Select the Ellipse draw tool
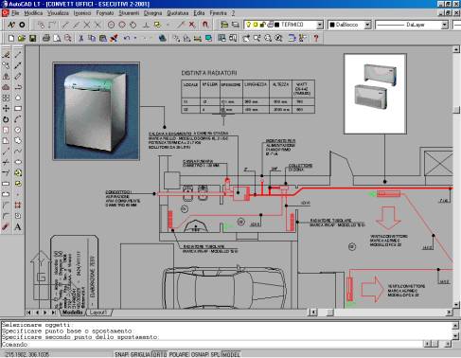The width and height of the screenshot is (461, 358). coord(18,162)
